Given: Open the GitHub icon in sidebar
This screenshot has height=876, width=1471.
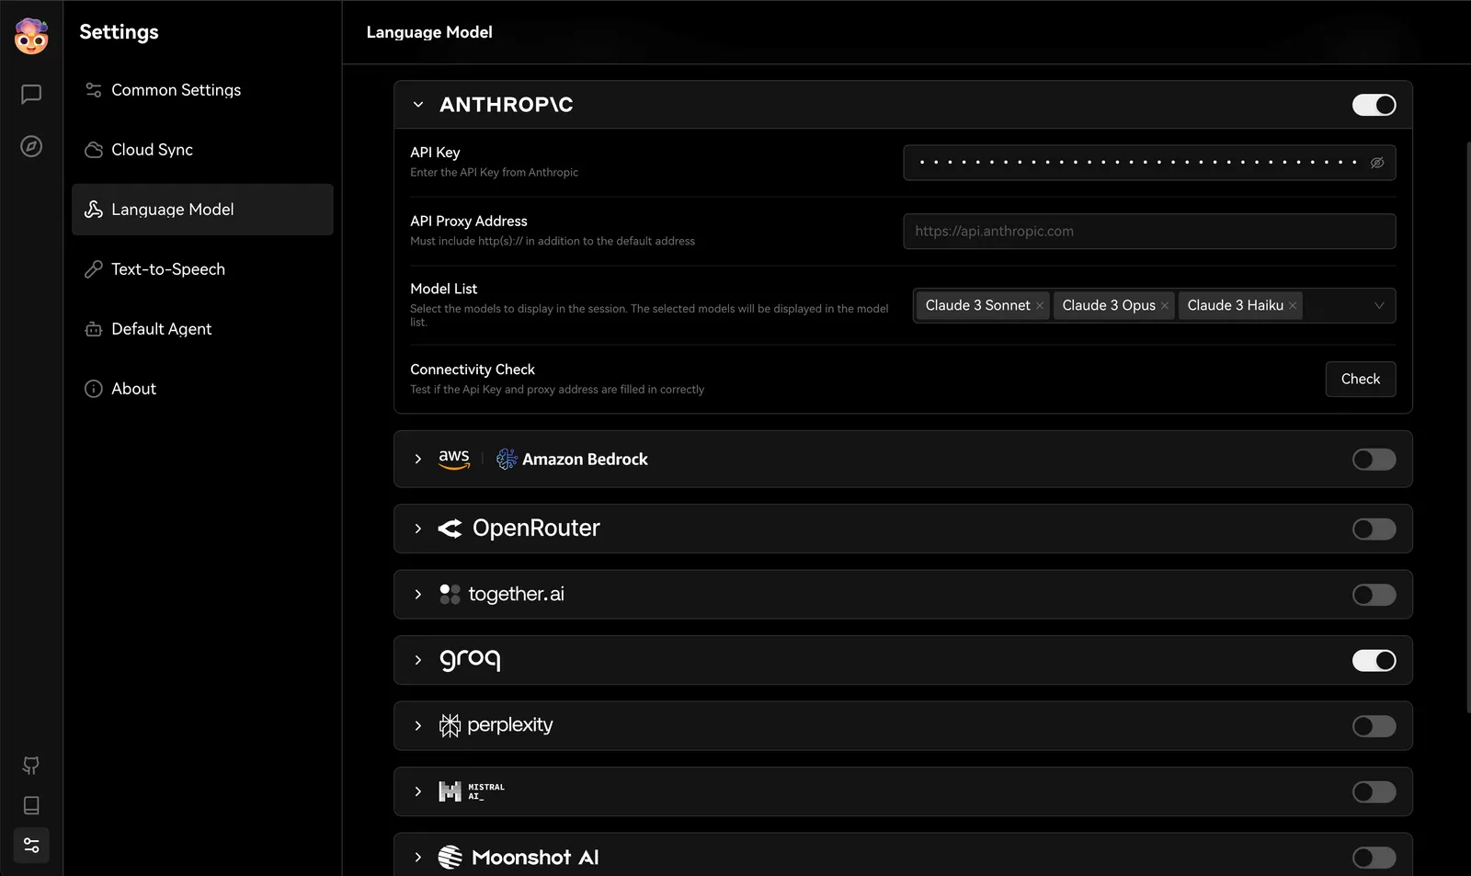Looking at the screenshot, I should pos(31,766).
